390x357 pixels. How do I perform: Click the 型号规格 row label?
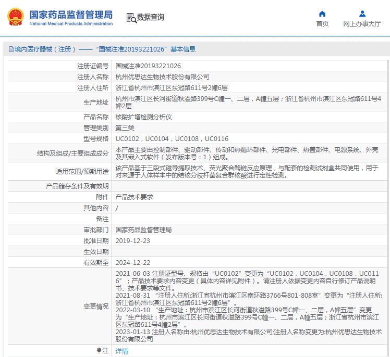coord(96,139)
